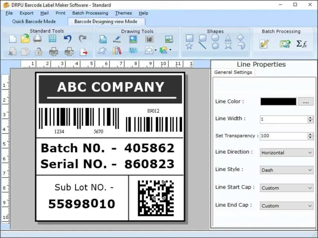The image size is (318, 238).
Task: Draw a rectangle shape
Action: tap(190, 38)
